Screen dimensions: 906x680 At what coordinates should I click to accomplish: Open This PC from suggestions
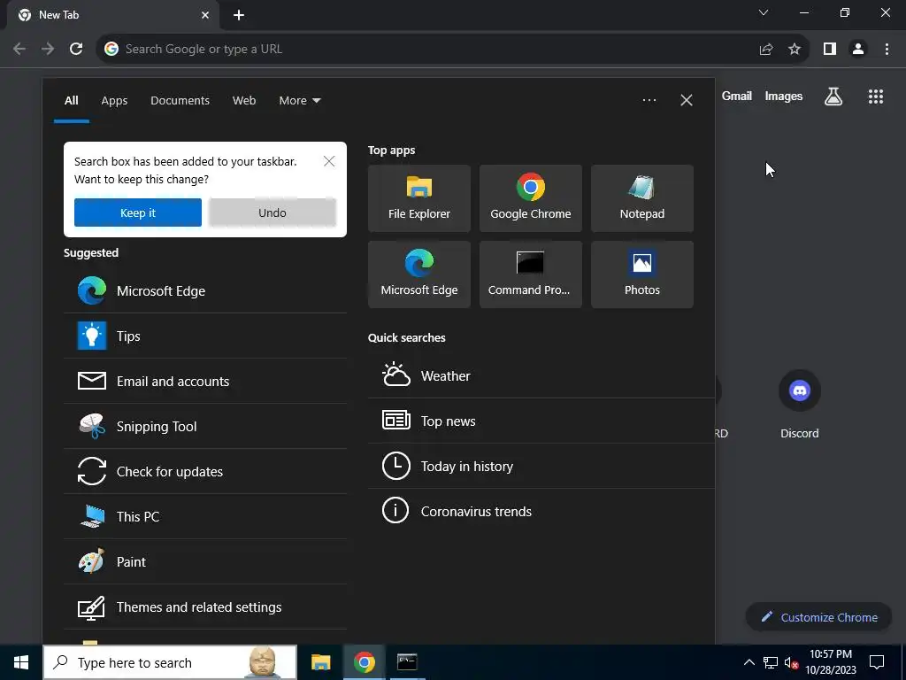[x=205, y=516]
